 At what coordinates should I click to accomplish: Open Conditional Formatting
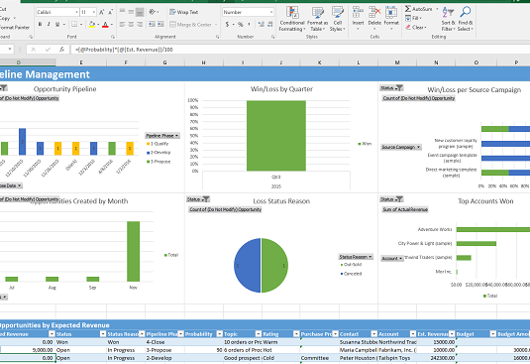[292, 20]
